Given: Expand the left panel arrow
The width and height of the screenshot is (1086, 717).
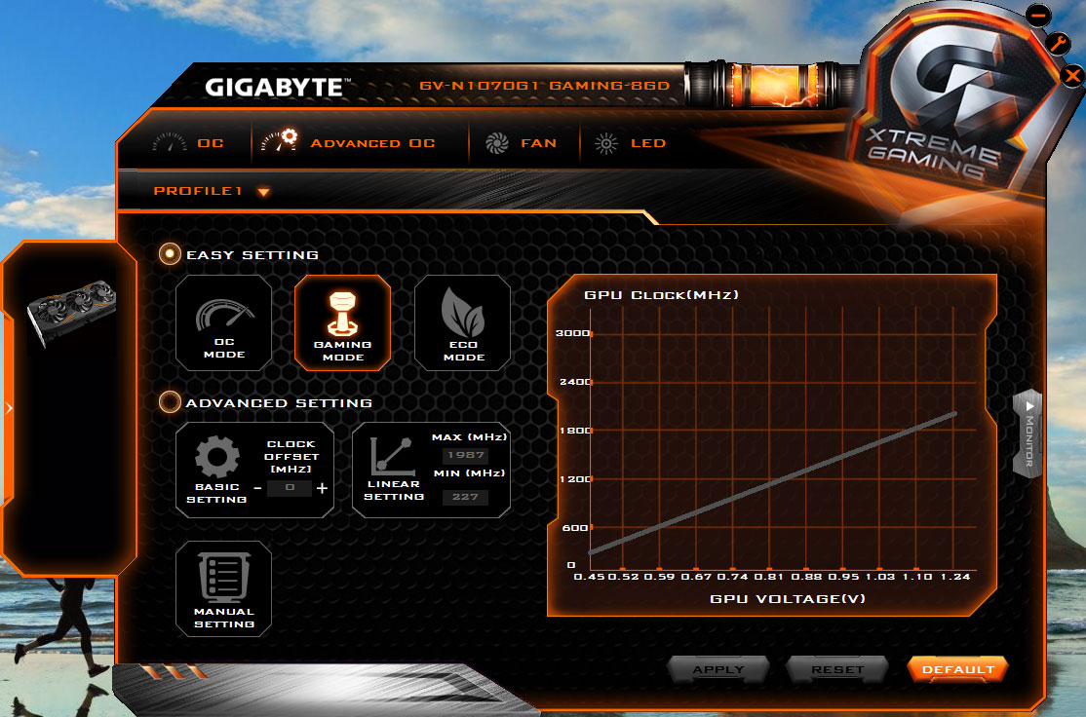Looking at the screenshot, I should pyautogui.click(x=9, y=408).
